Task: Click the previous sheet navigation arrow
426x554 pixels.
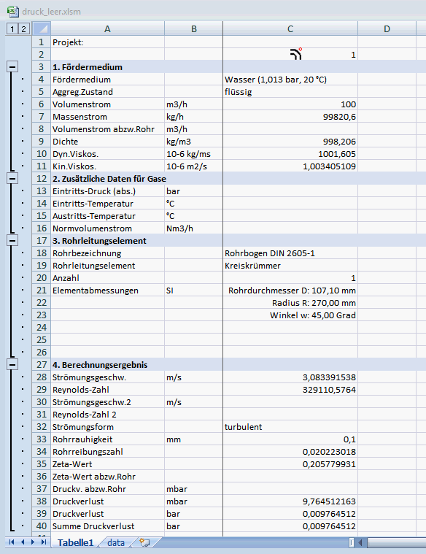Action: pyautogui.click(x=23, y=542)
